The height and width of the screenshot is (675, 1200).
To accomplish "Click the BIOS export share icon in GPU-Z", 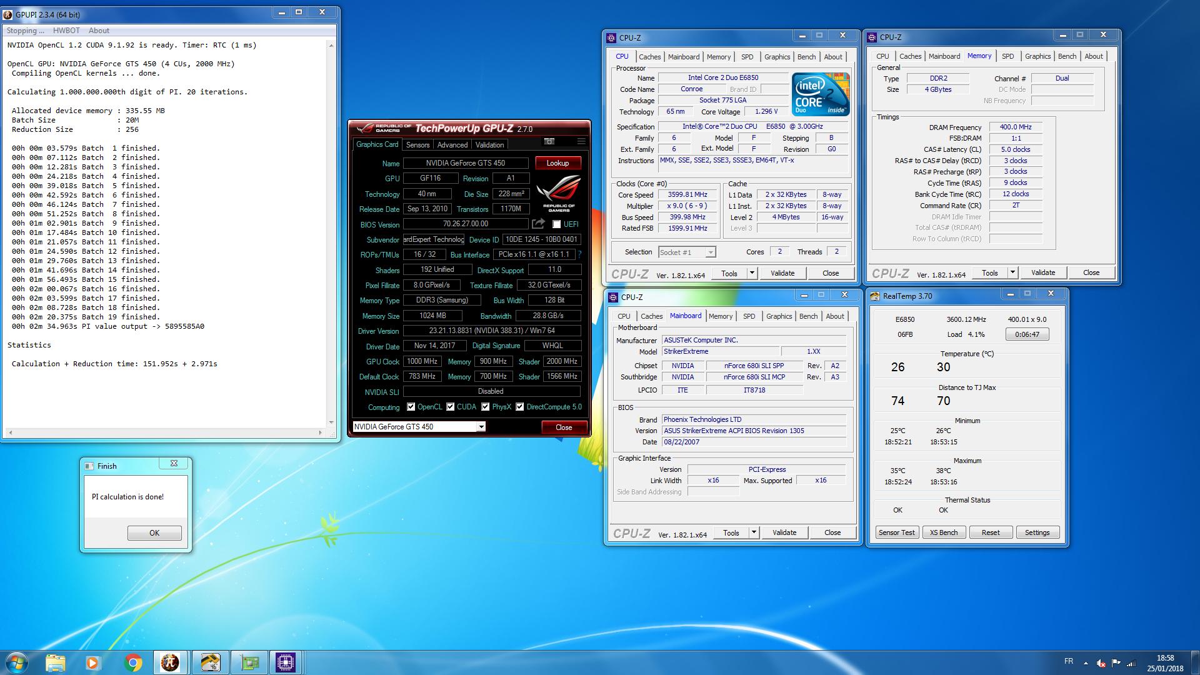I will pyautogui.click(x=538, y=223).
